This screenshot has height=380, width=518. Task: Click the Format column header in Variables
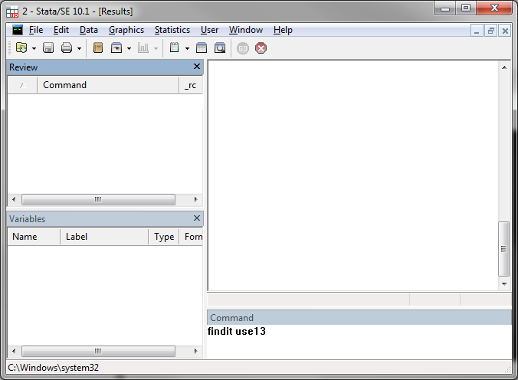pyautogui.click(x=192, y=237)
